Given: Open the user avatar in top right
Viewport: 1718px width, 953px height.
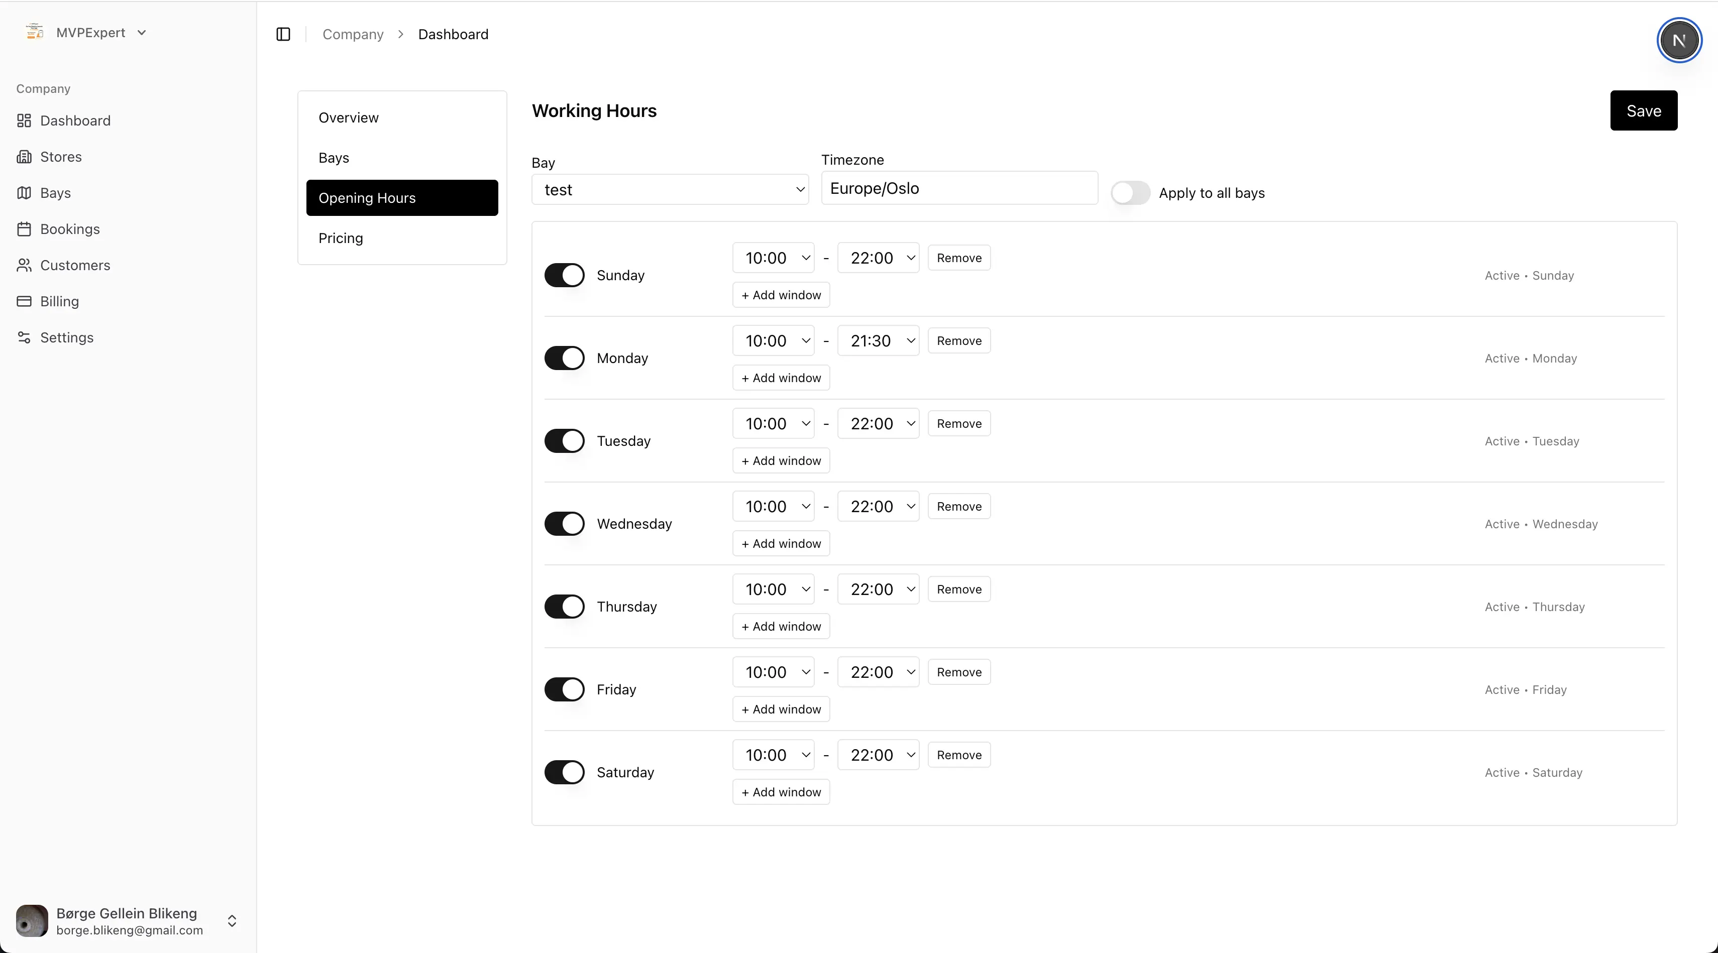Looking at the screenshot, I should click(1679, 41).
